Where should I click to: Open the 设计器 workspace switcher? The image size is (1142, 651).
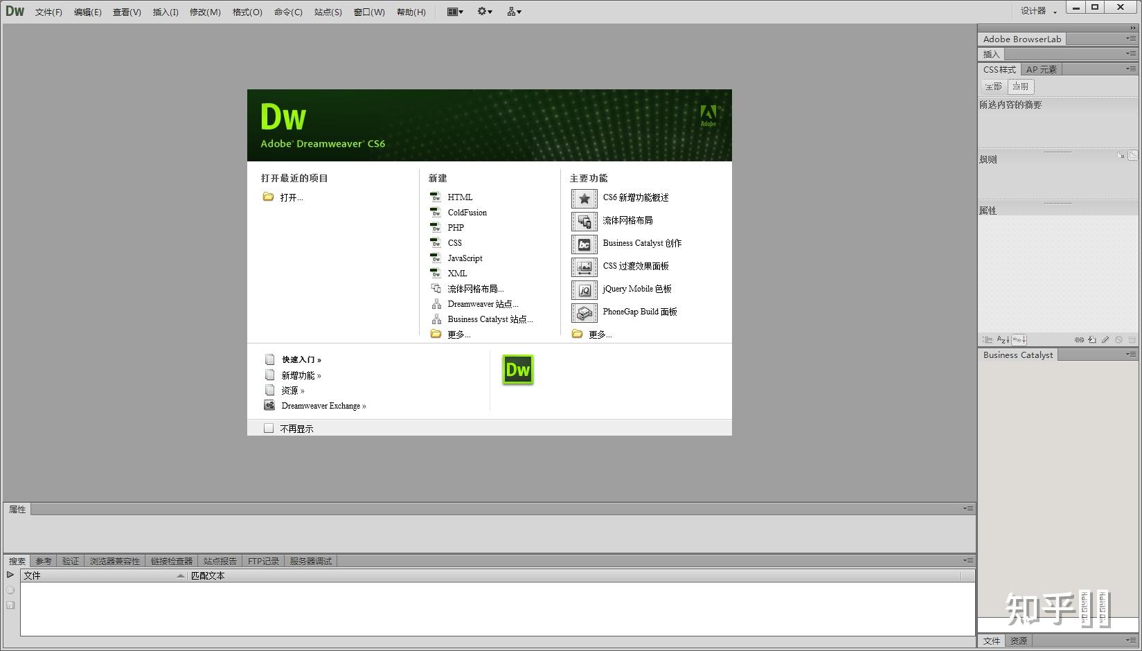(x=1039, y=11)
